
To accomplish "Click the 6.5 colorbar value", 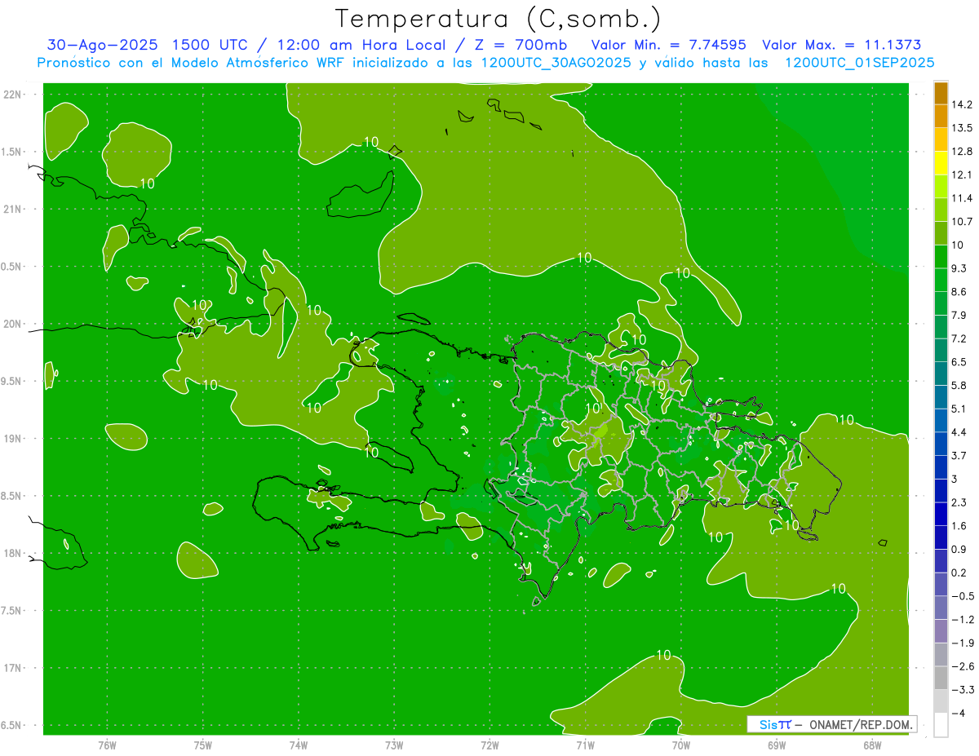I will (x=959, y=362).
